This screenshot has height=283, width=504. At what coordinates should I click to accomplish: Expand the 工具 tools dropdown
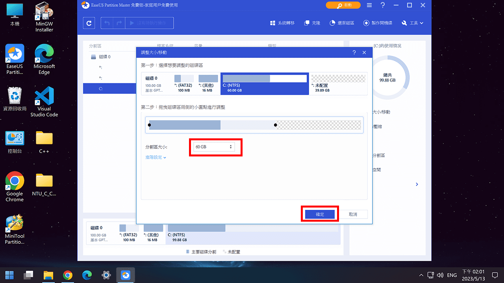coord(413,23)
